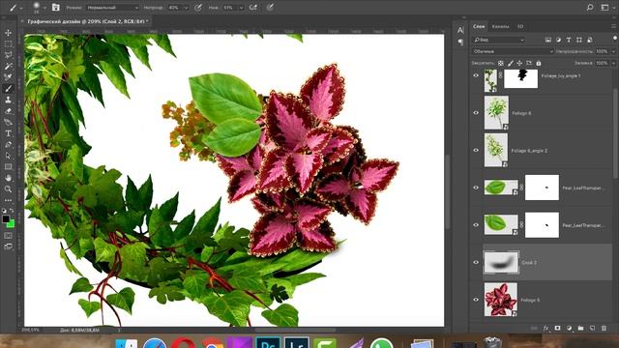Select the Eyedropper tool

pyautogui.click(x=8, y=77)
